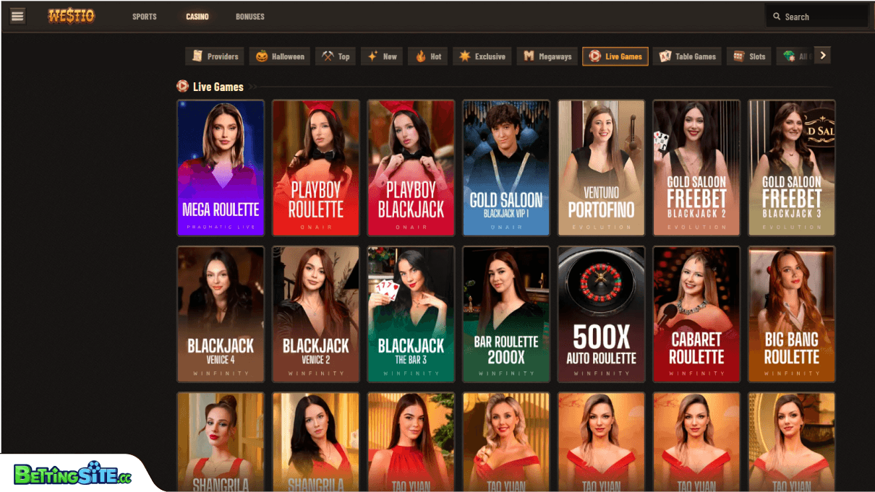The image size is (875, 492).
Task: Click the Westio logo
Action: pyautogui.click(x=71, y=16)
